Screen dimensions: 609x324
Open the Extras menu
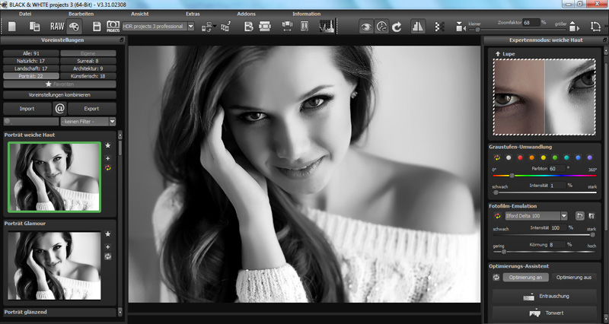pyautogui.click(x=193, y=14)
